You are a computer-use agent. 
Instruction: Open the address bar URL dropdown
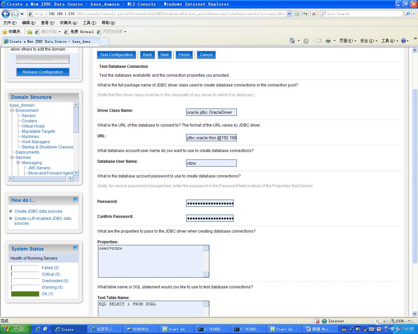(x=289, y=14)
